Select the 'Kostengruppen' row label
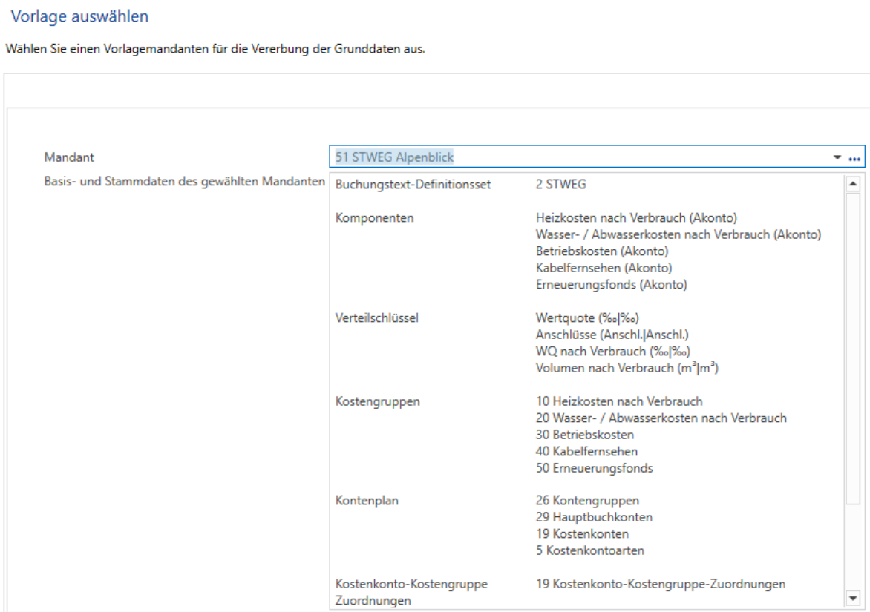This screenshot has width=870, height=612. pyautogui.click(x=377, y=401)
